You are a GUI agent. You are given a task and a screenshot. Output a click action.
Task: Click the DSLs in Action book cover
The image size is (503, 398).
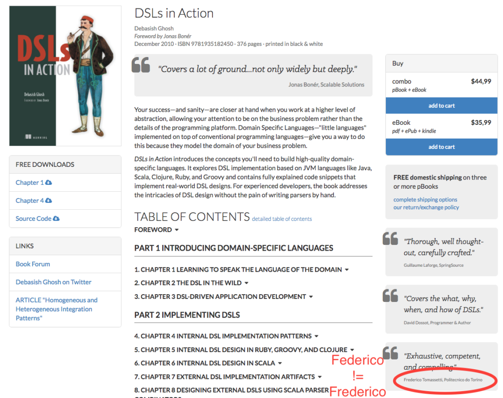[65, 76]
